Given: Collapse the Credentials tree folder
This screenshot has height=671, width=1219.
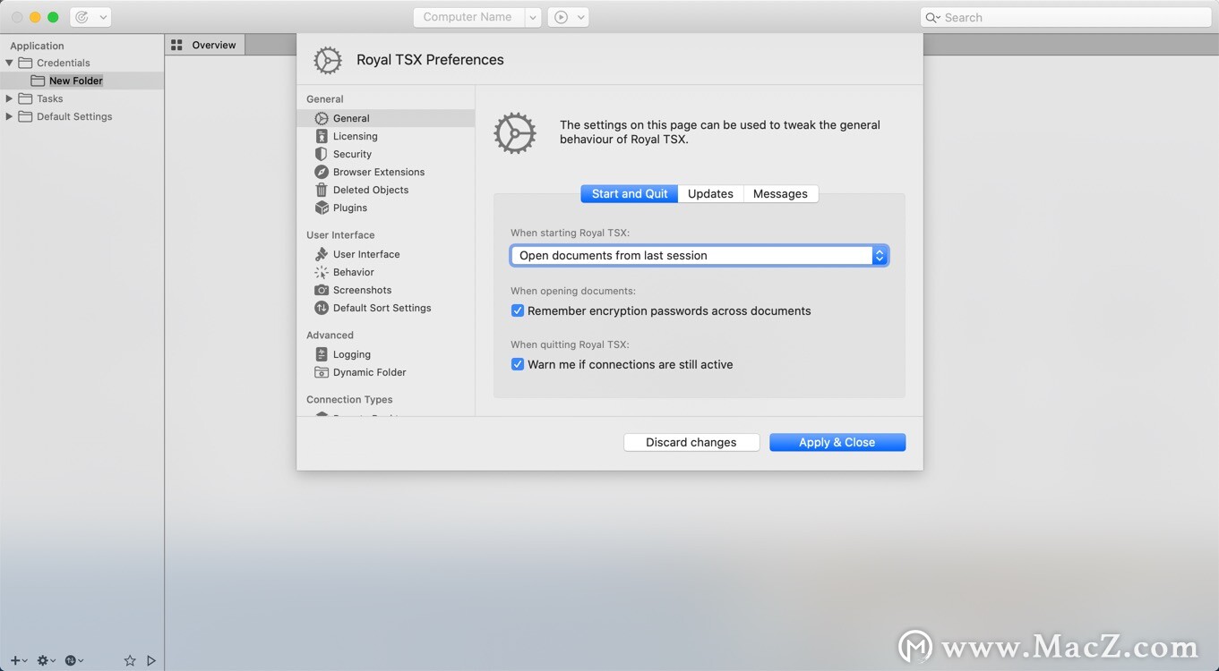Looking at the screenshot, I should (x=9, y=63).
